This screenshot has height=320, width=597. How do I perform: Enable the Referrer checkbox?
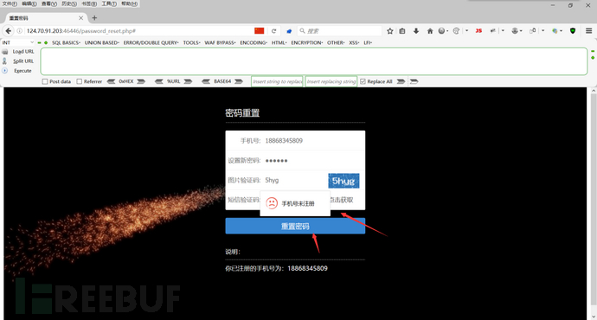pyautogui.click(x=80, y=81)
